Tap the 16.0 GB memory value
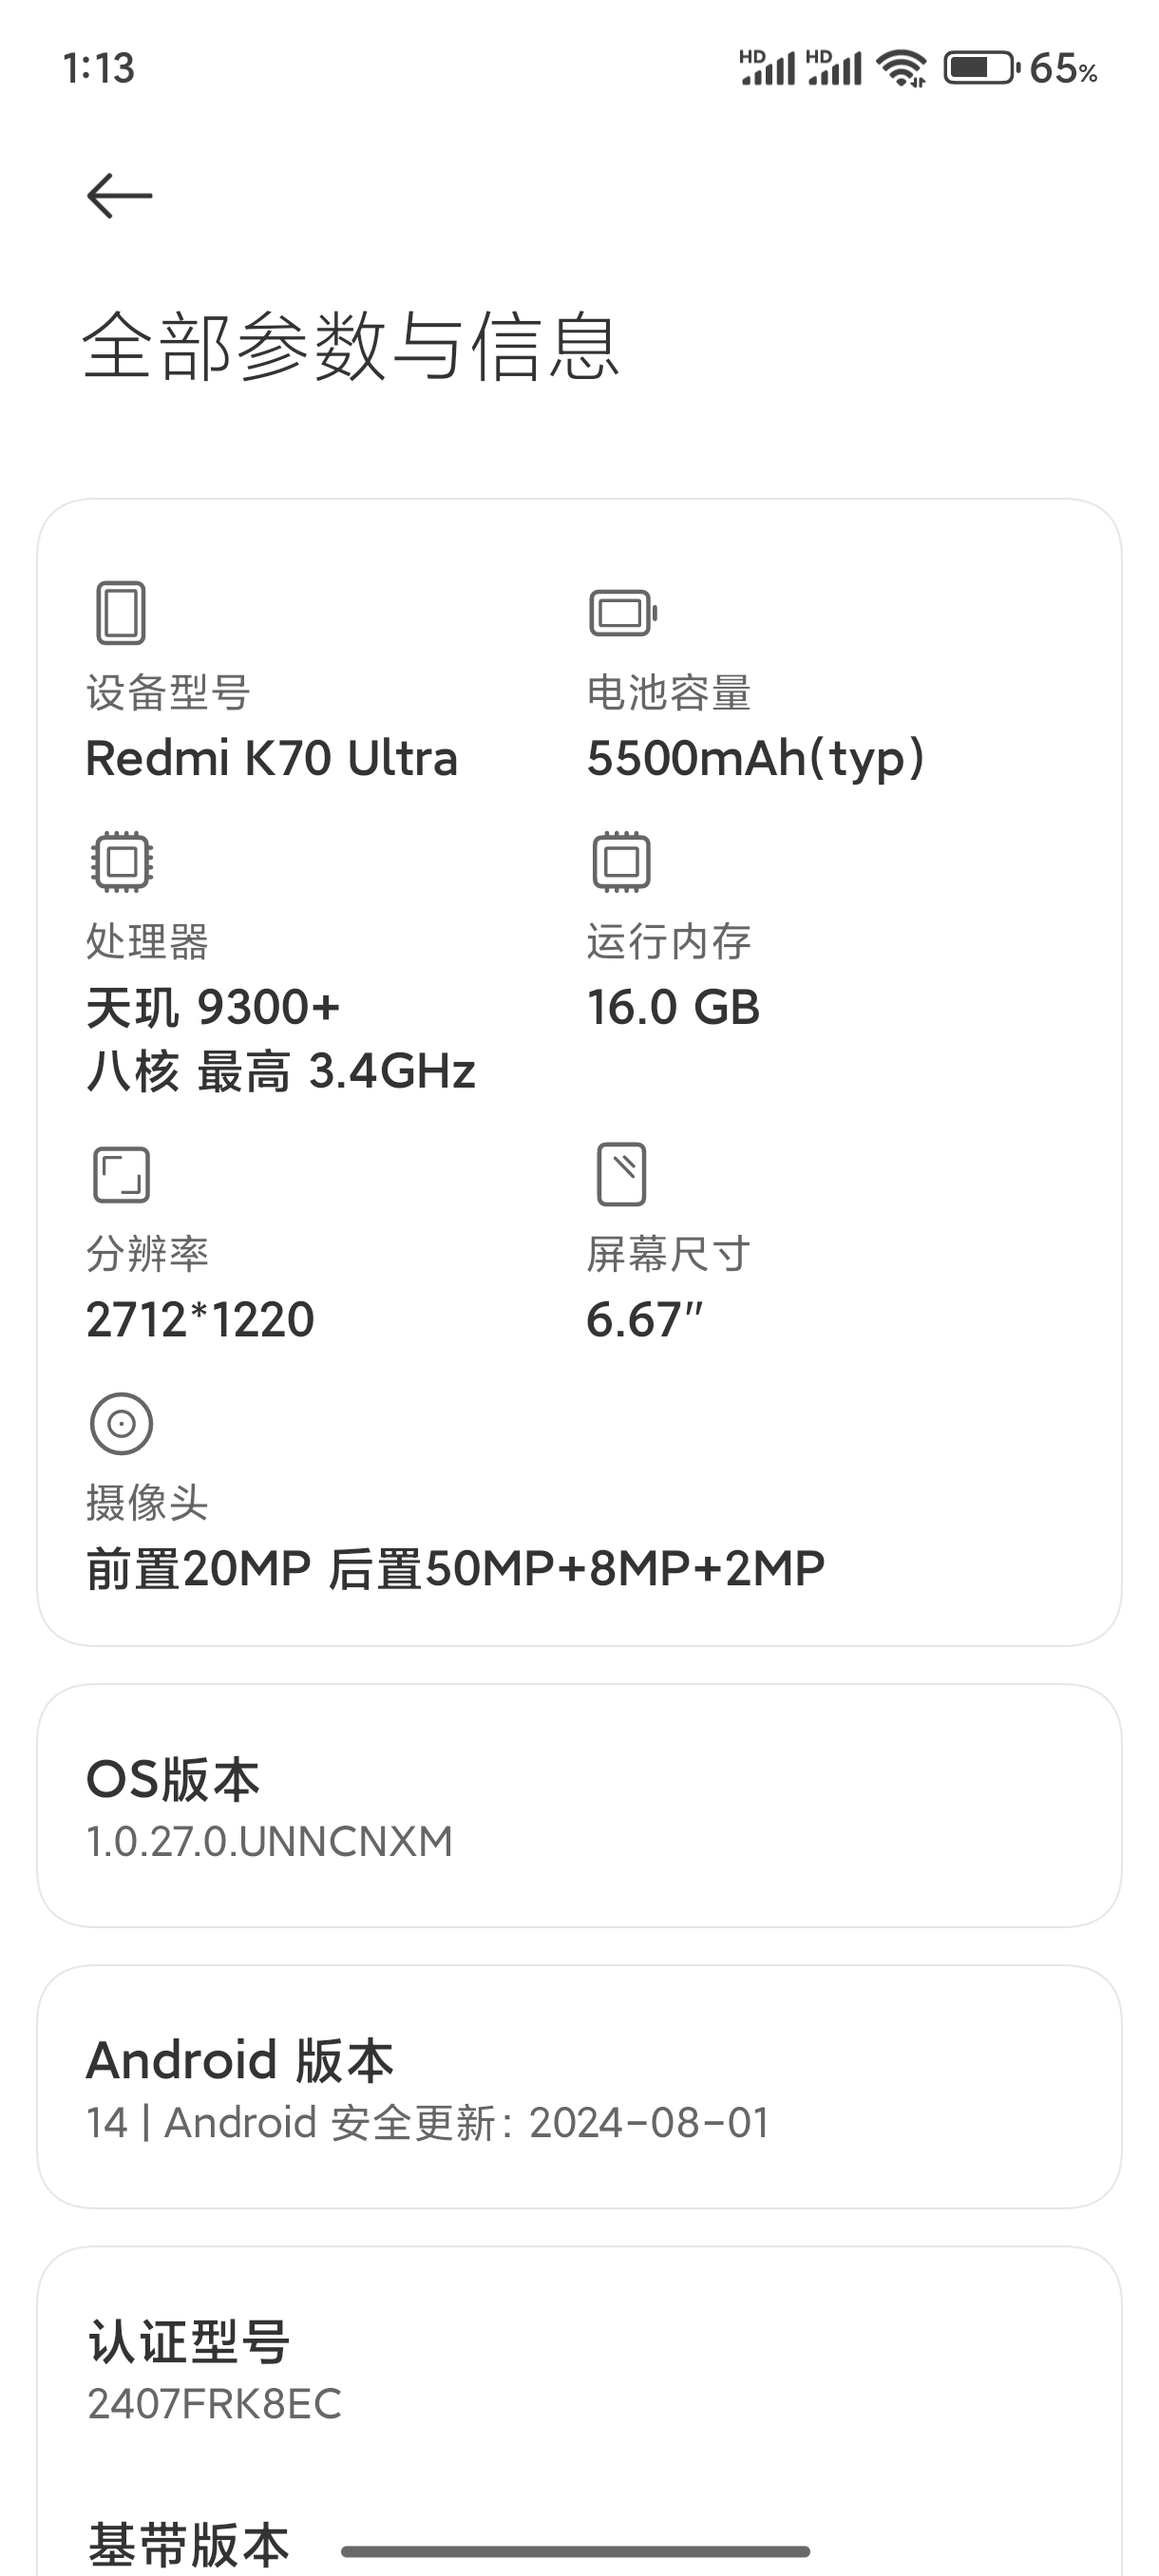 (x=673, y=1007)
